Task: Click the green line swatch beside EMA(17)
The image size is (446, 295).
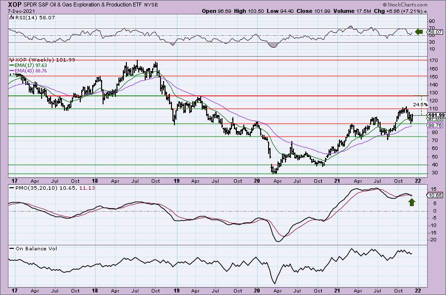Action: point(12,66)
